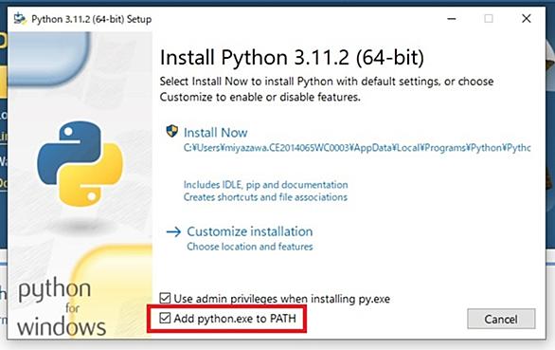The width and height of the screenshot is (555, 350).
Task: Click the Python 3.11.2 (64-bit) Setup title text
Action: coord(91,19)
